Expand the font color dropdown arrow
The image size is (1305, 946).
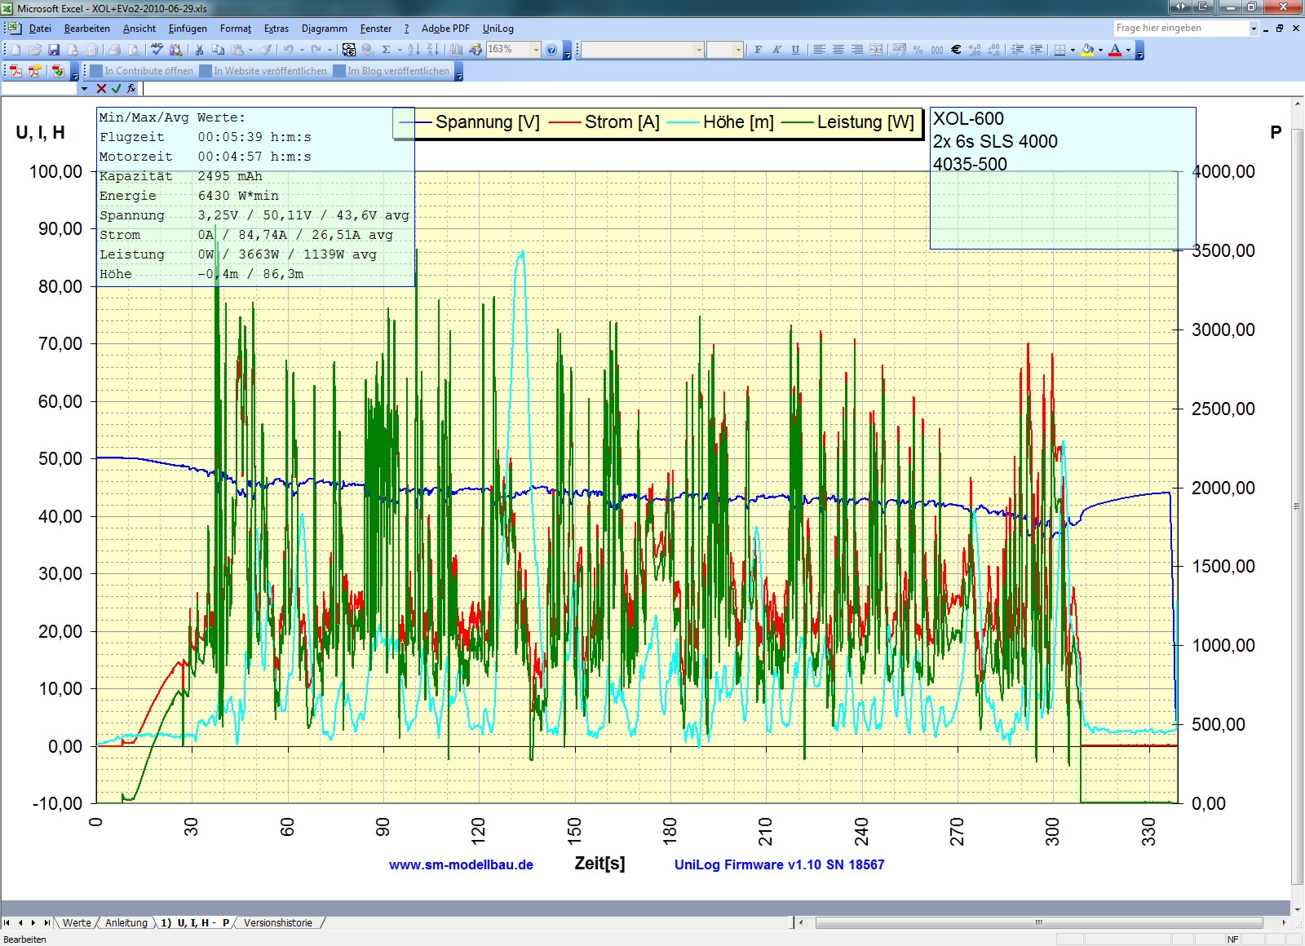point(1128,50)
